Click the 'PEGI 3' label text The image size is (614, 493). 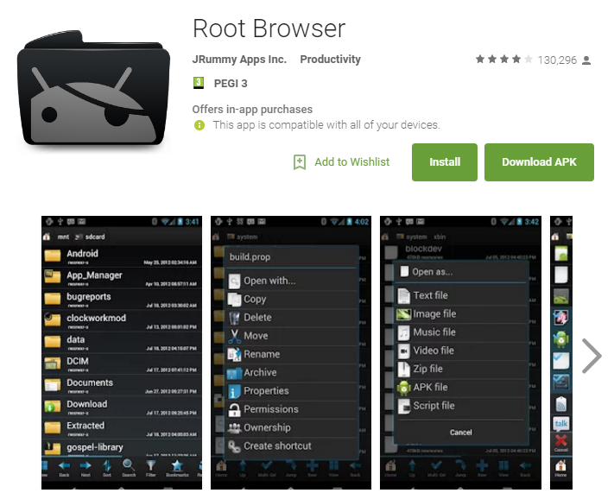coord(231,84)
